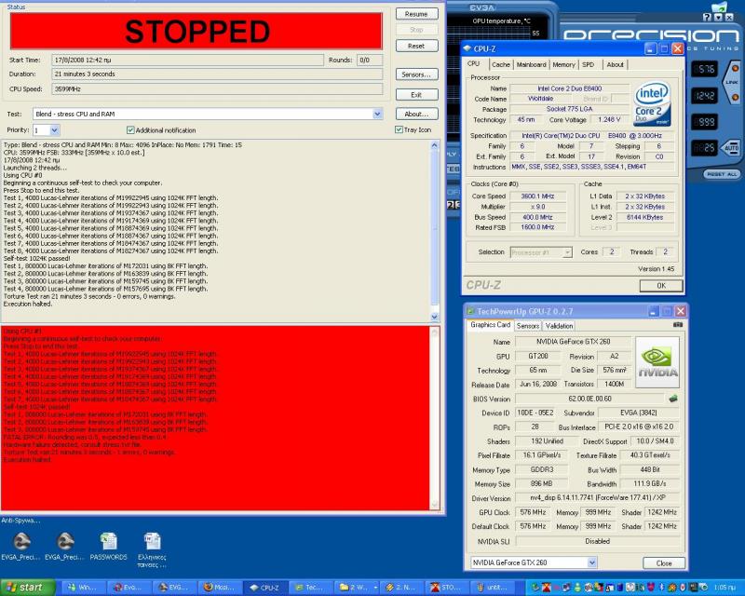Click the down arrow of the upper log scrollbar
745x596 pixels.
coord(434,317)
